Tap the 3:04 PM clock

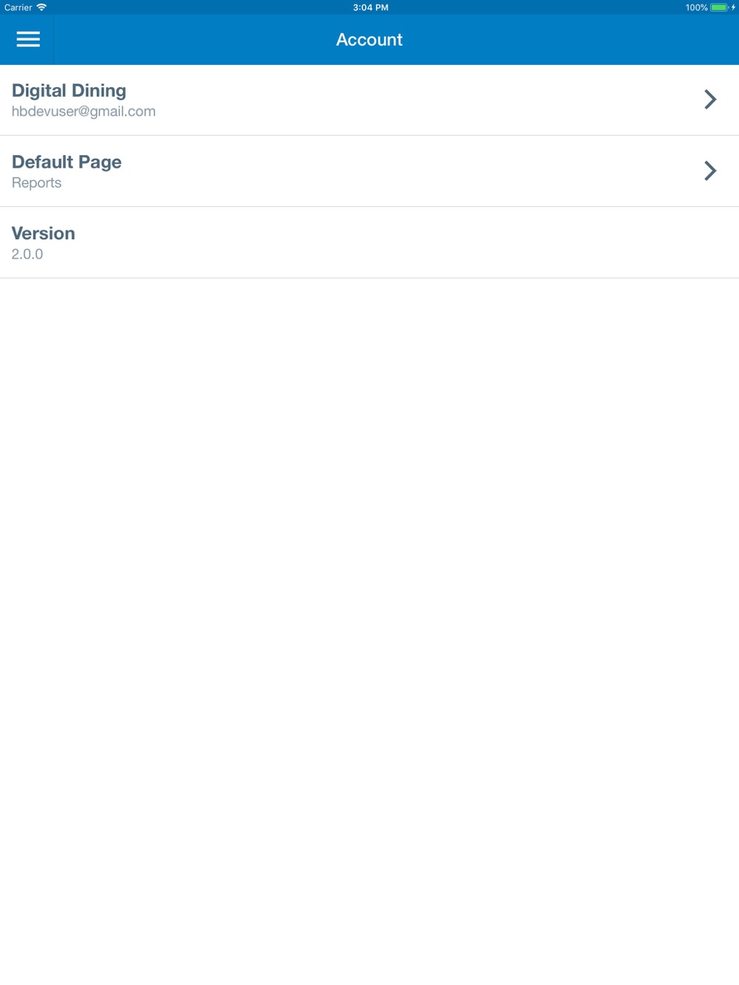coord(370,7)
